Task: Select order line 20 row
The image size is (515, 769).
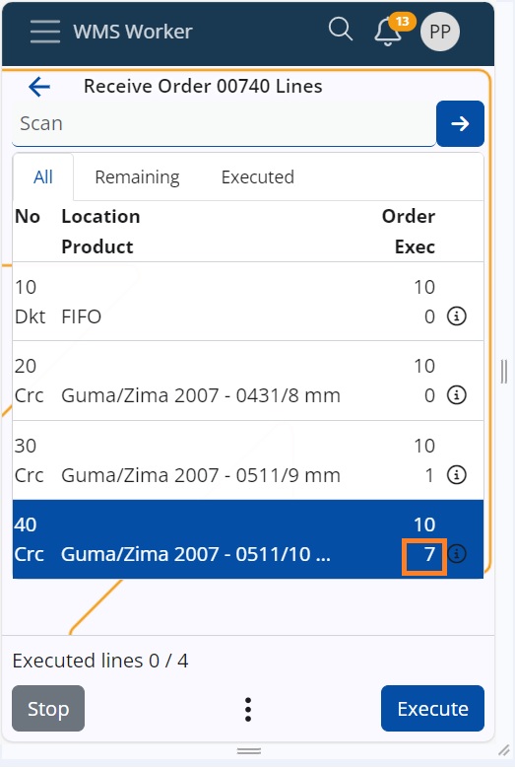Action: [x=248, y=381]
